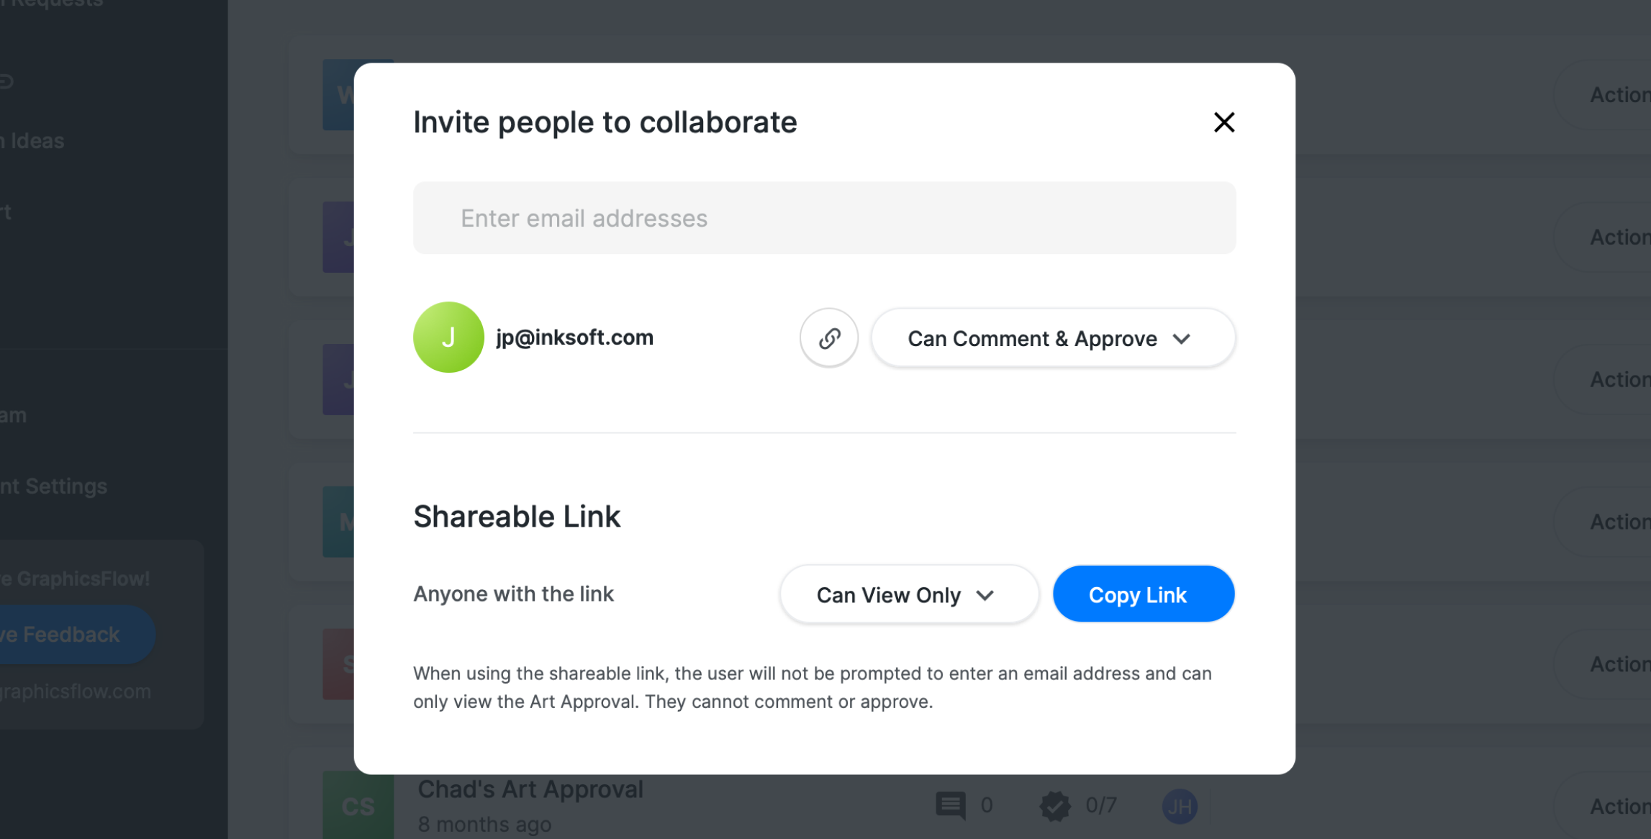Click the JH user avatar on Chad's row
Screen dimensions: 1651x839
pyautogui.click(x=1180, y=806)
